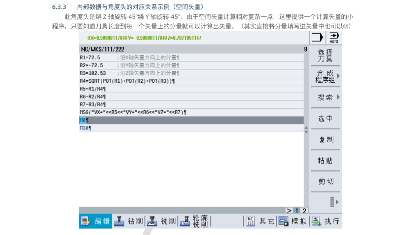Click the MSG("VX="<<R5... line
Viewport: 409px width, 235px height.
191,112
